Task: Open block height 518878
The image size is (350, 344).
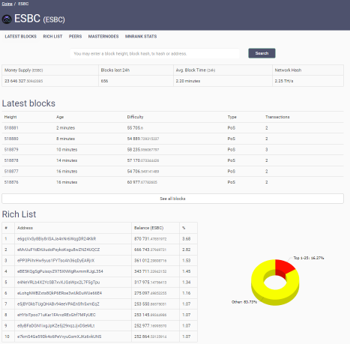Action: (x=11, y=160)
